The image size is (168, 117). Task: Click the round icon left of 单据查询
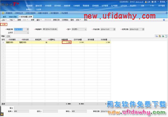pyautogui.click(x=3, y=13)
